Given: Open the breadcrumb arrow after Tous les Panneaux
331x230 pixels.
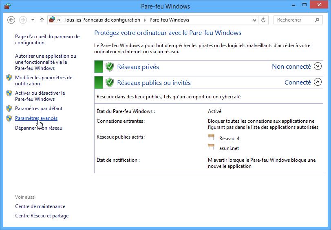Looking at the screenshot, I should (145, 20).
